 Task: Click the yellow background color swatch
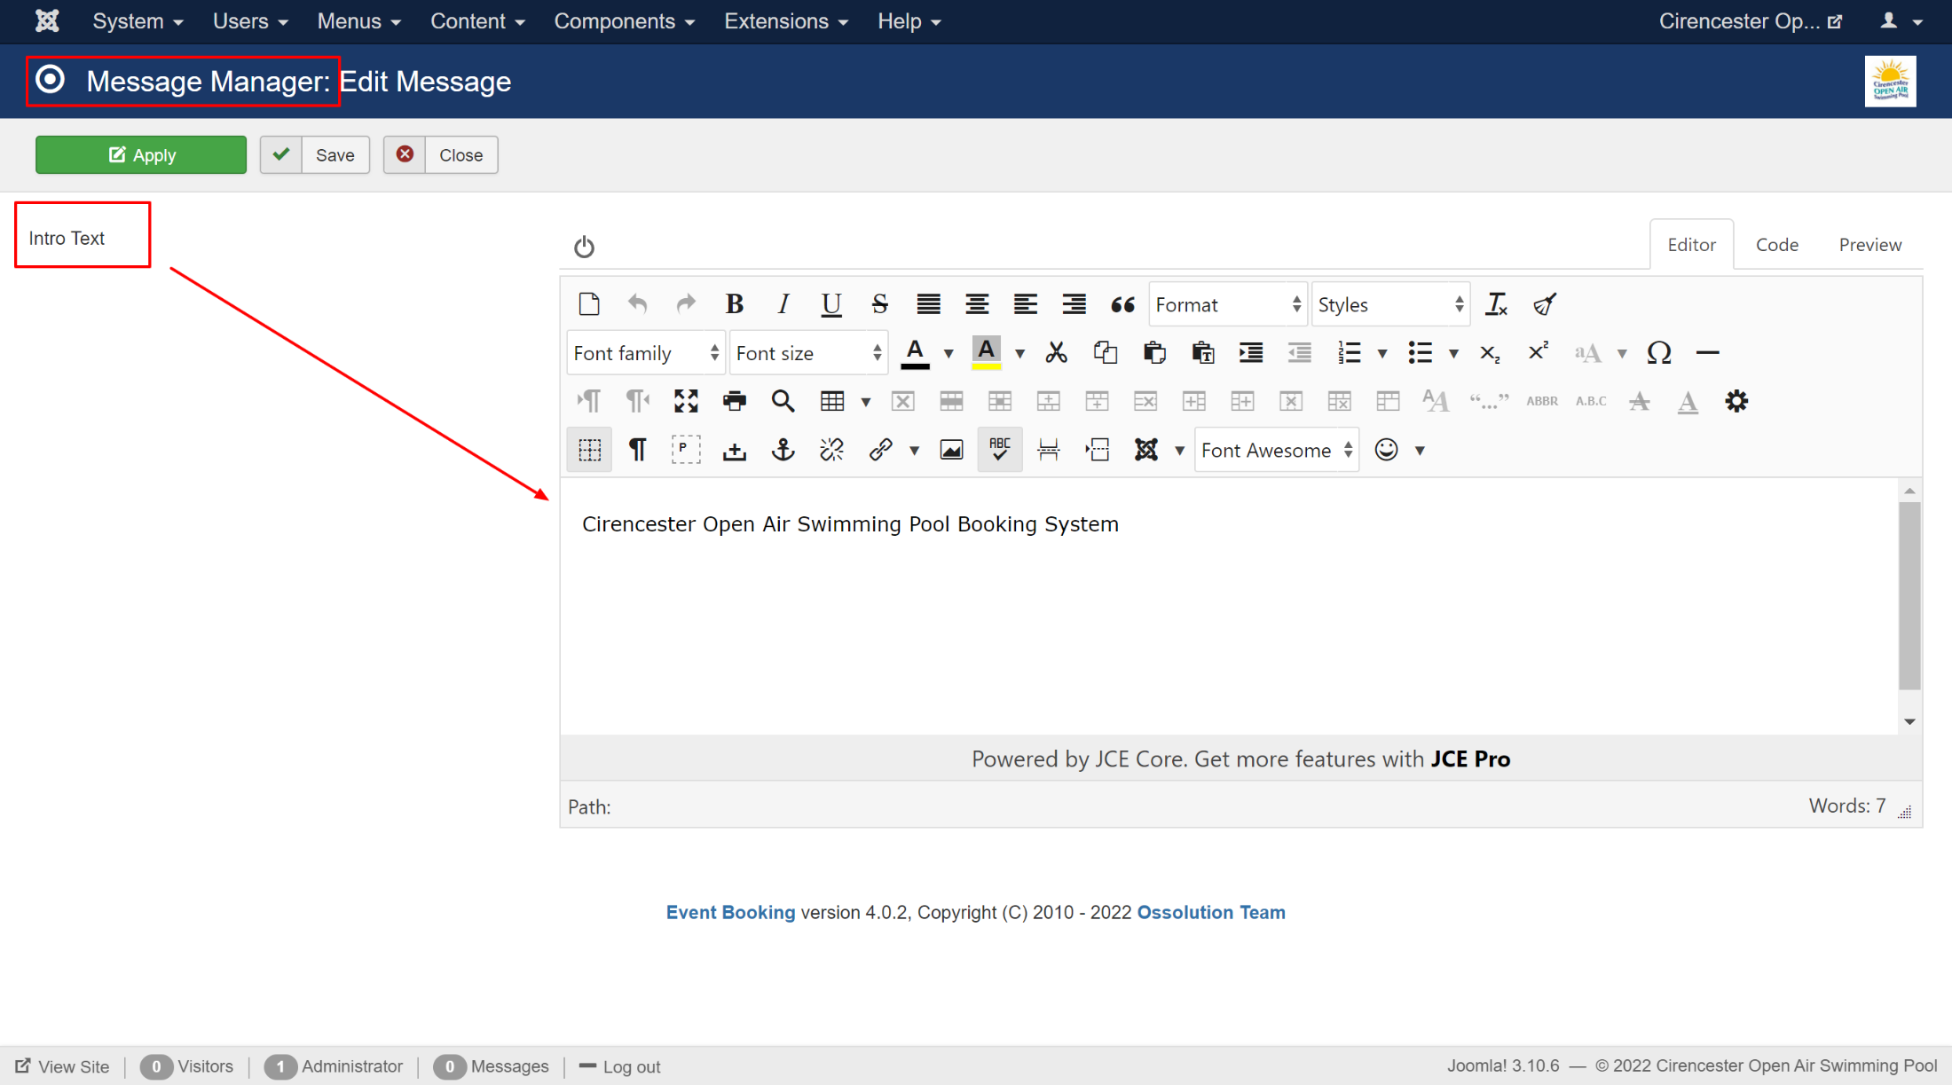[x=986, y=353]
